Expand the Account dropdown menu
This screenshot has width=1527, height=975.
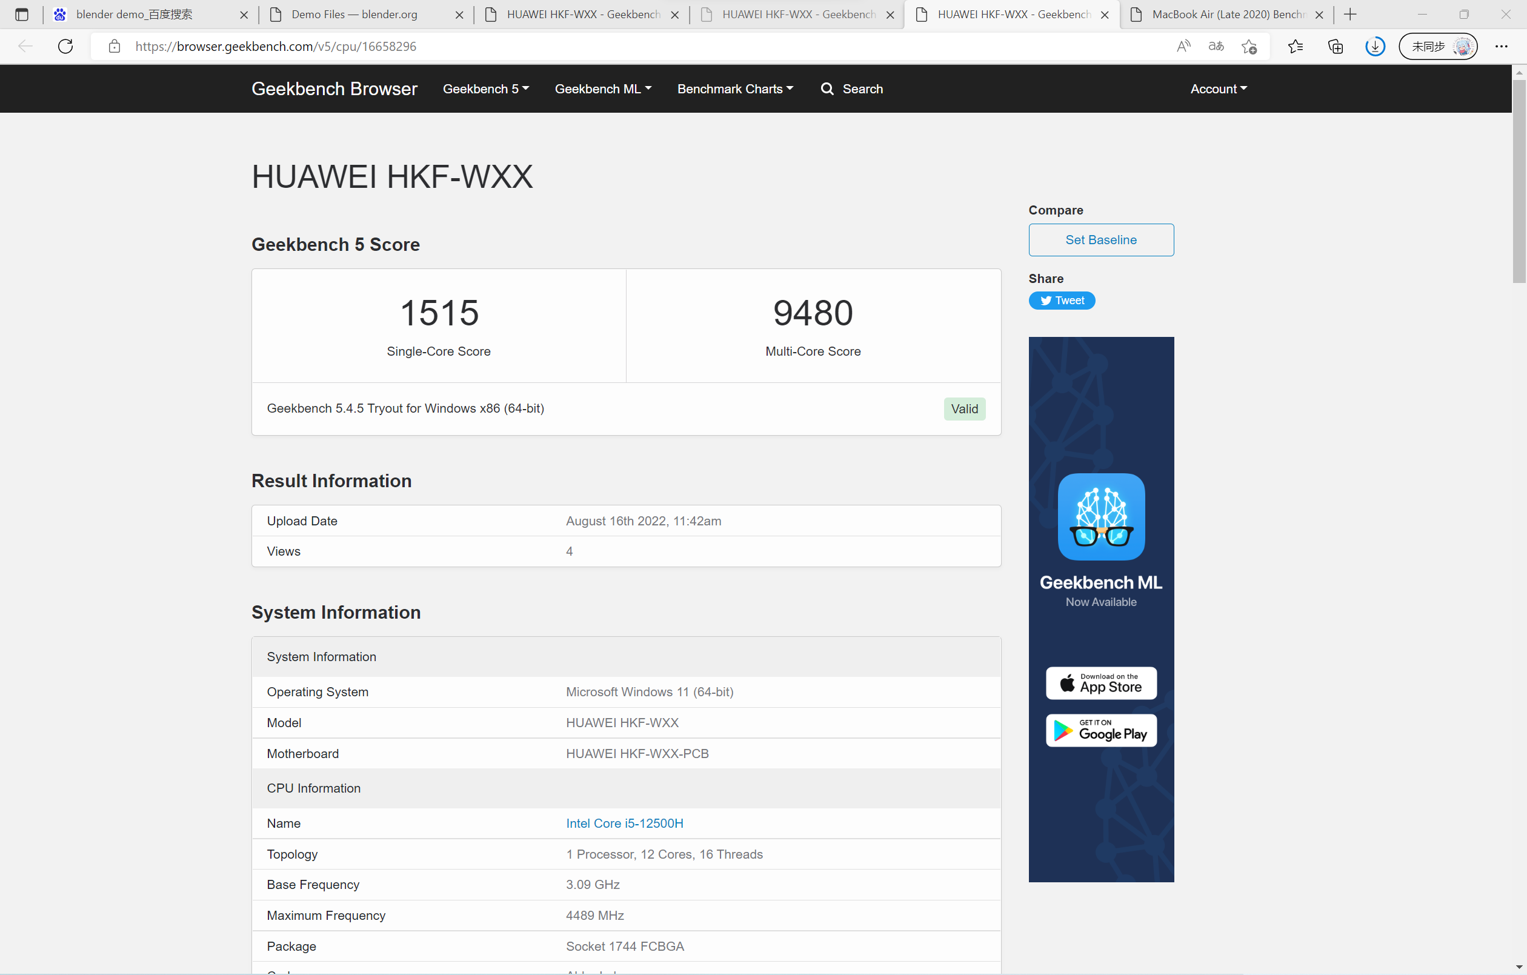point(1218,89)
